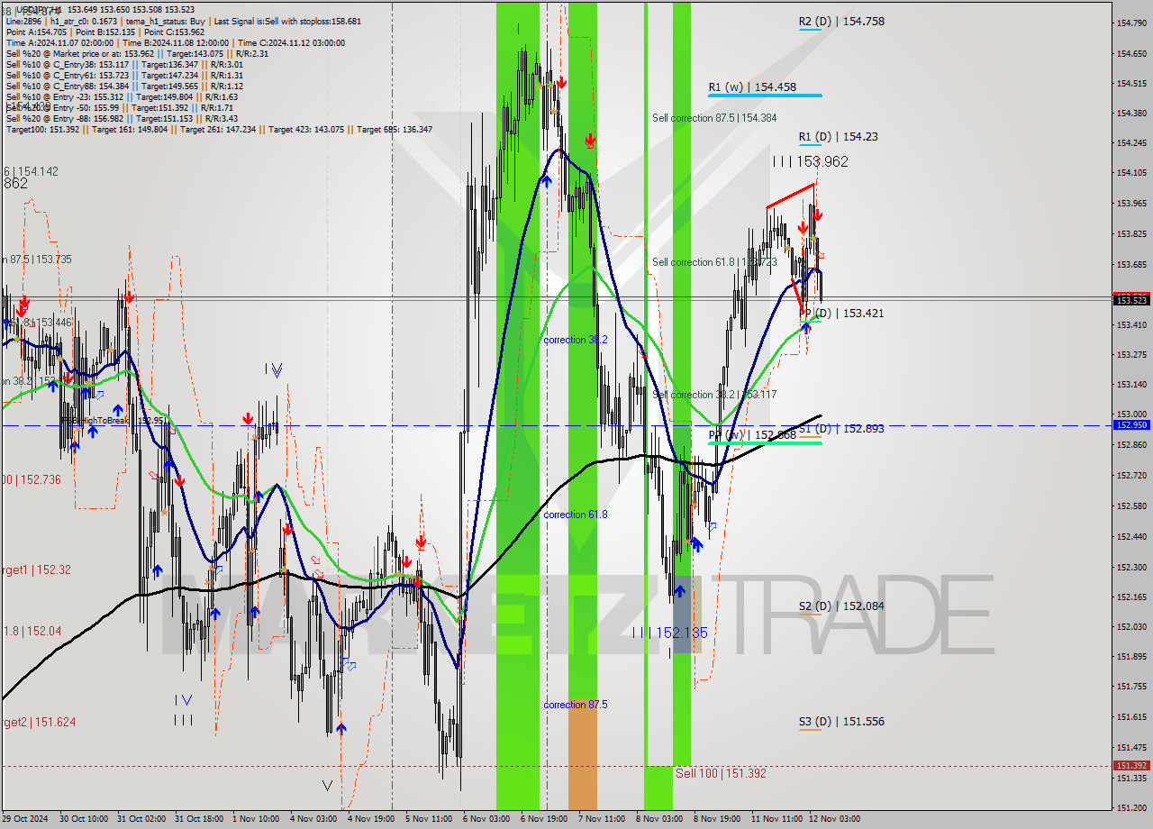Click the 5 Nov 11:00 time label
This screenshot has width=1153, height=829.
[x=428, y=819]
